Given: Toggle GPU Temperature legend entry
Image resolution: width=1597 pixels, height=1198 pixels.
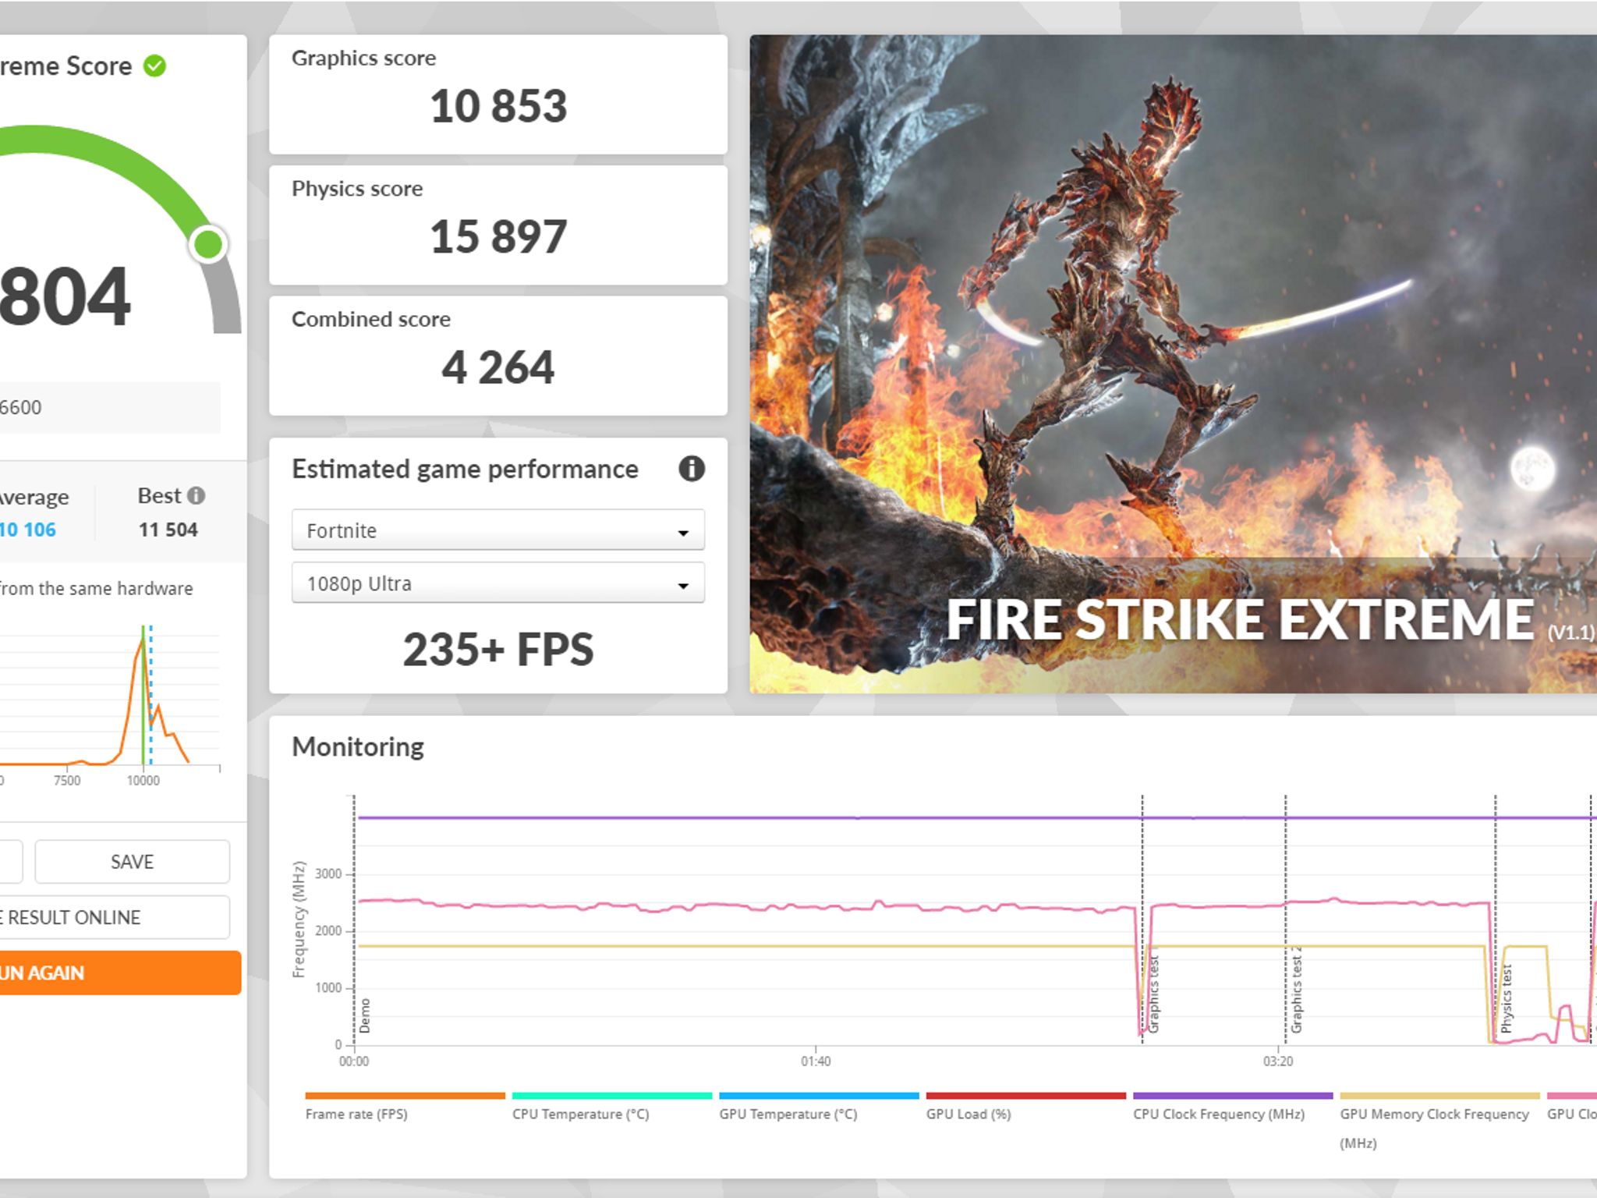Looking at the screenshot, I should [x=818, y=1107].
